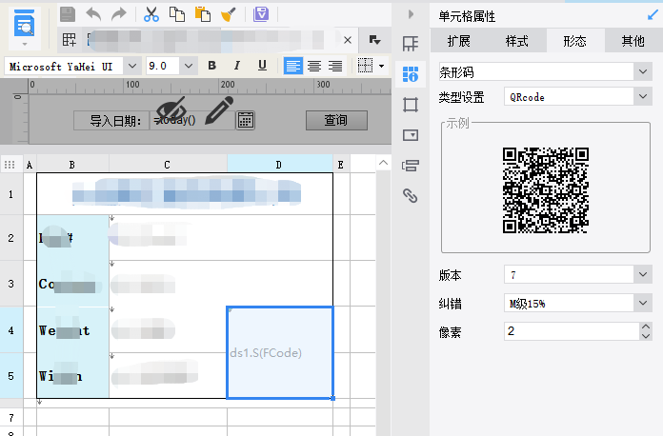The height and width of the screenshot is (436, 663).
Task: Edit the parameter pane pencil icon
Action: 219,109
